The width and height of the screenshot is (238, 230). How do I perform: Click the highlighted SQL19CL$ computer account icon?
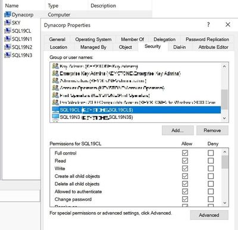click(55, 109)
